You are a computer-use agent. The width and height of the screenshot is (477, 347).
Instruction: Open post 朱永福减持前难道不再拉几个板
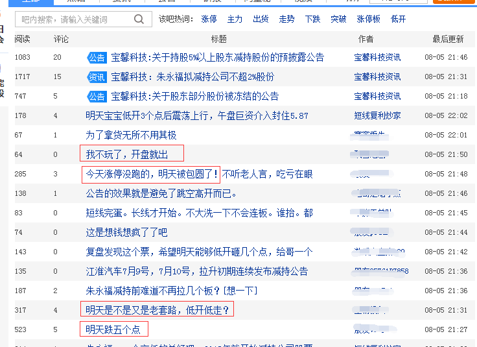pos(171,291)
